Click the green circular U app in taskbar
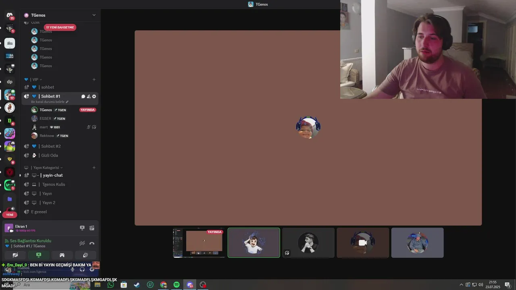The width and height of the screenshot is (516, 290). click(150, 285)
